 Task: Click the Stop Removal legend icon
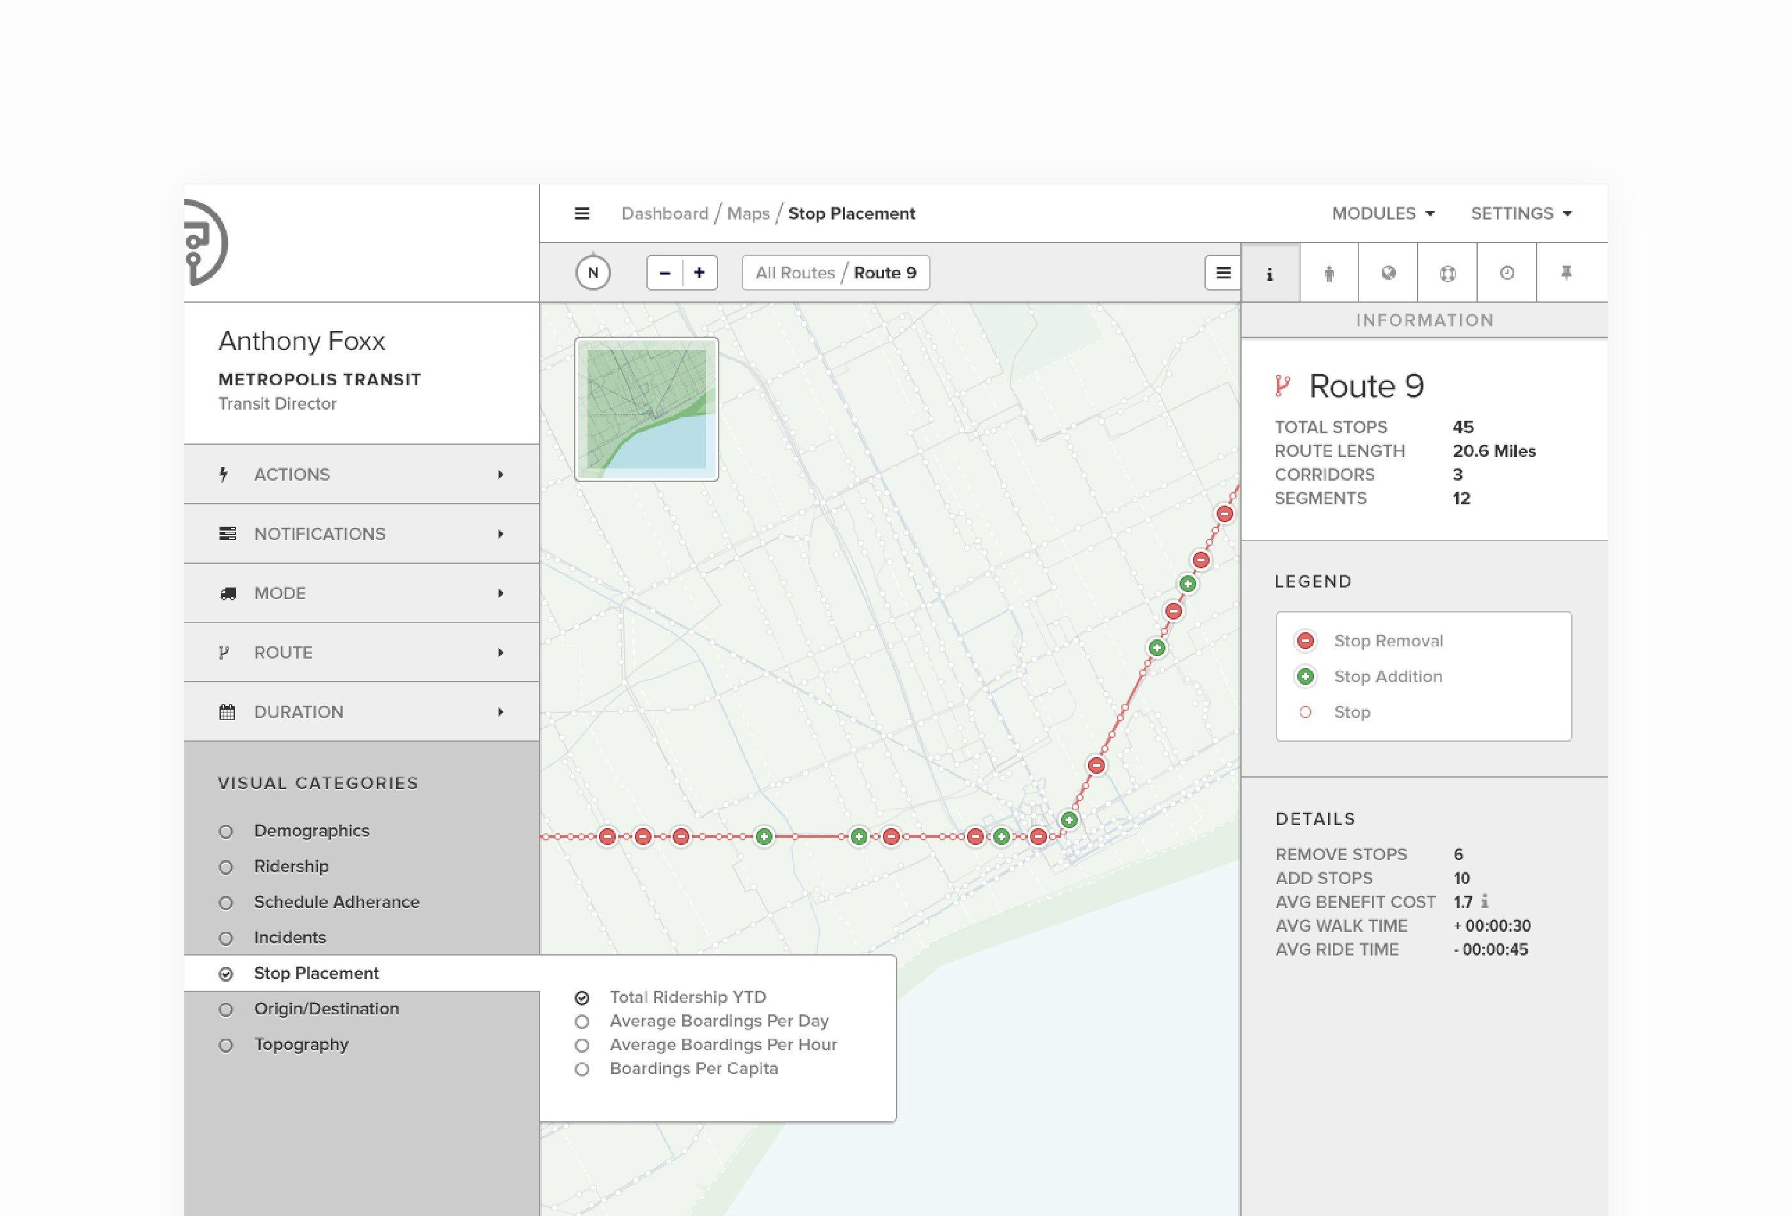tap(1306, 641)
